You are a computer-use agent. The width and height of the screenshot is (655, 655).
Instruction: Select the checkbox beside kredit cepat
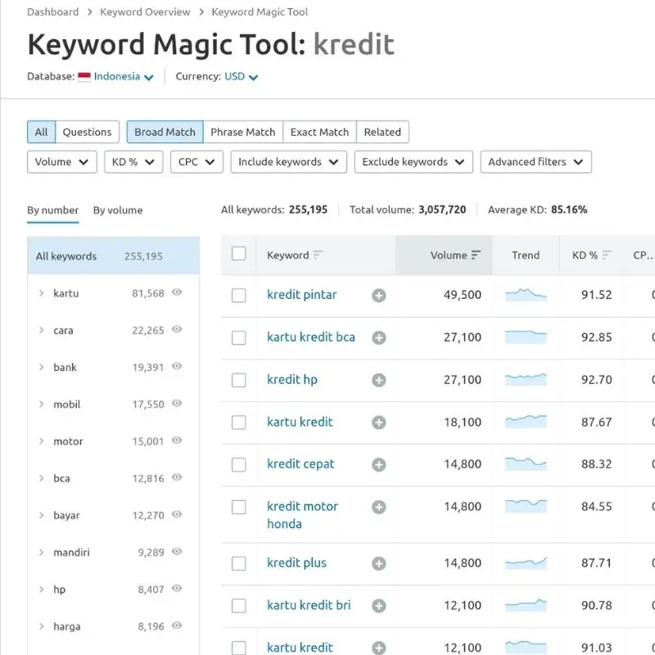[238, 464]
